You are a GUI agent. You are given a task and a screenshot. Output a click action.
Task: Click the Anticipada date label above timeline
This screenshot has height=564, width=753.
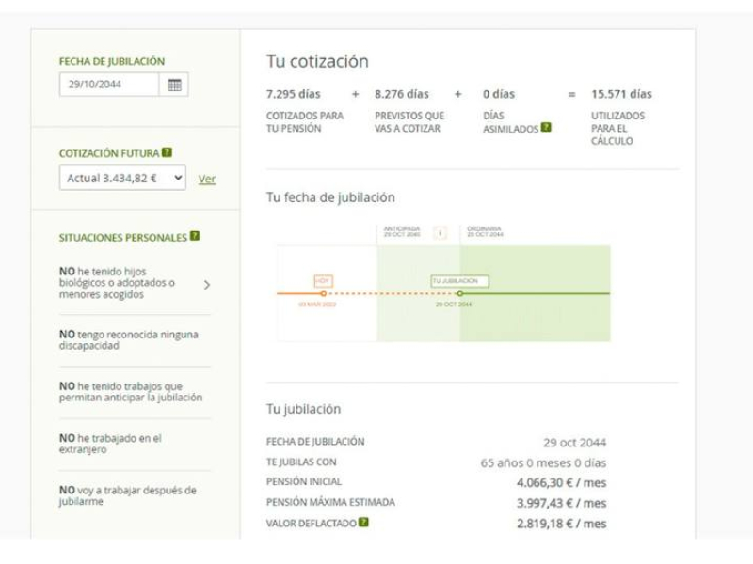(401, 231)
